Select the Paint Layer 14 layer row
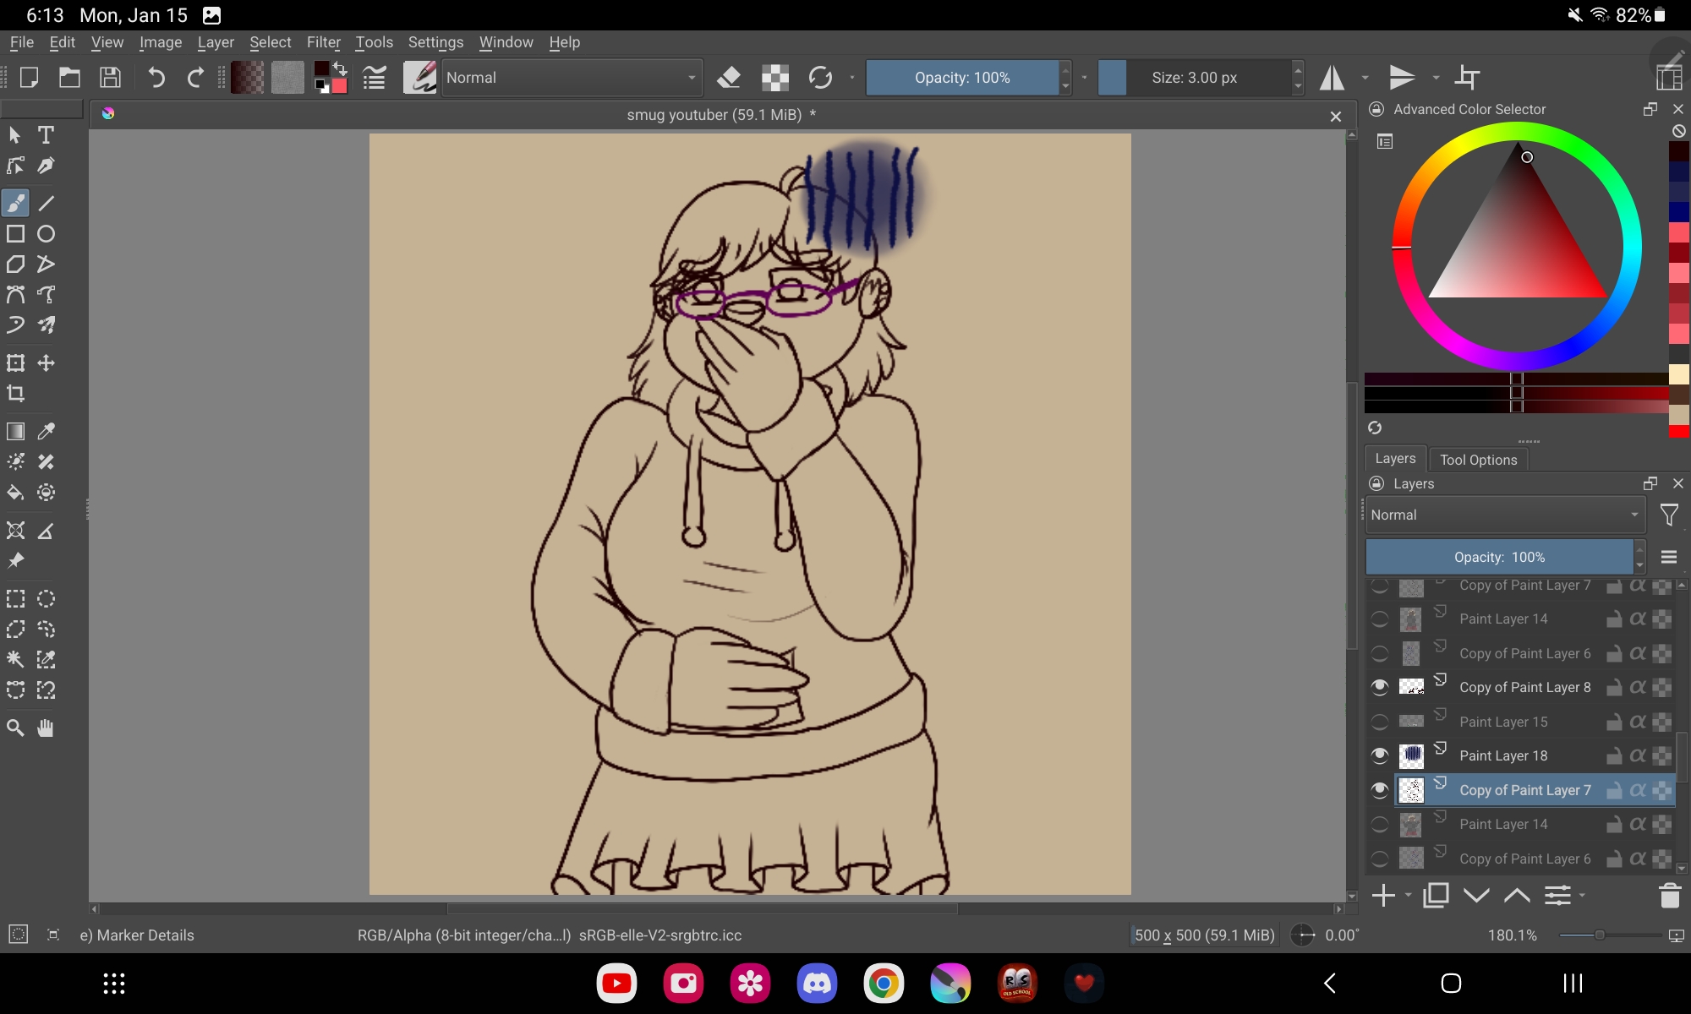 point(1503,619)
